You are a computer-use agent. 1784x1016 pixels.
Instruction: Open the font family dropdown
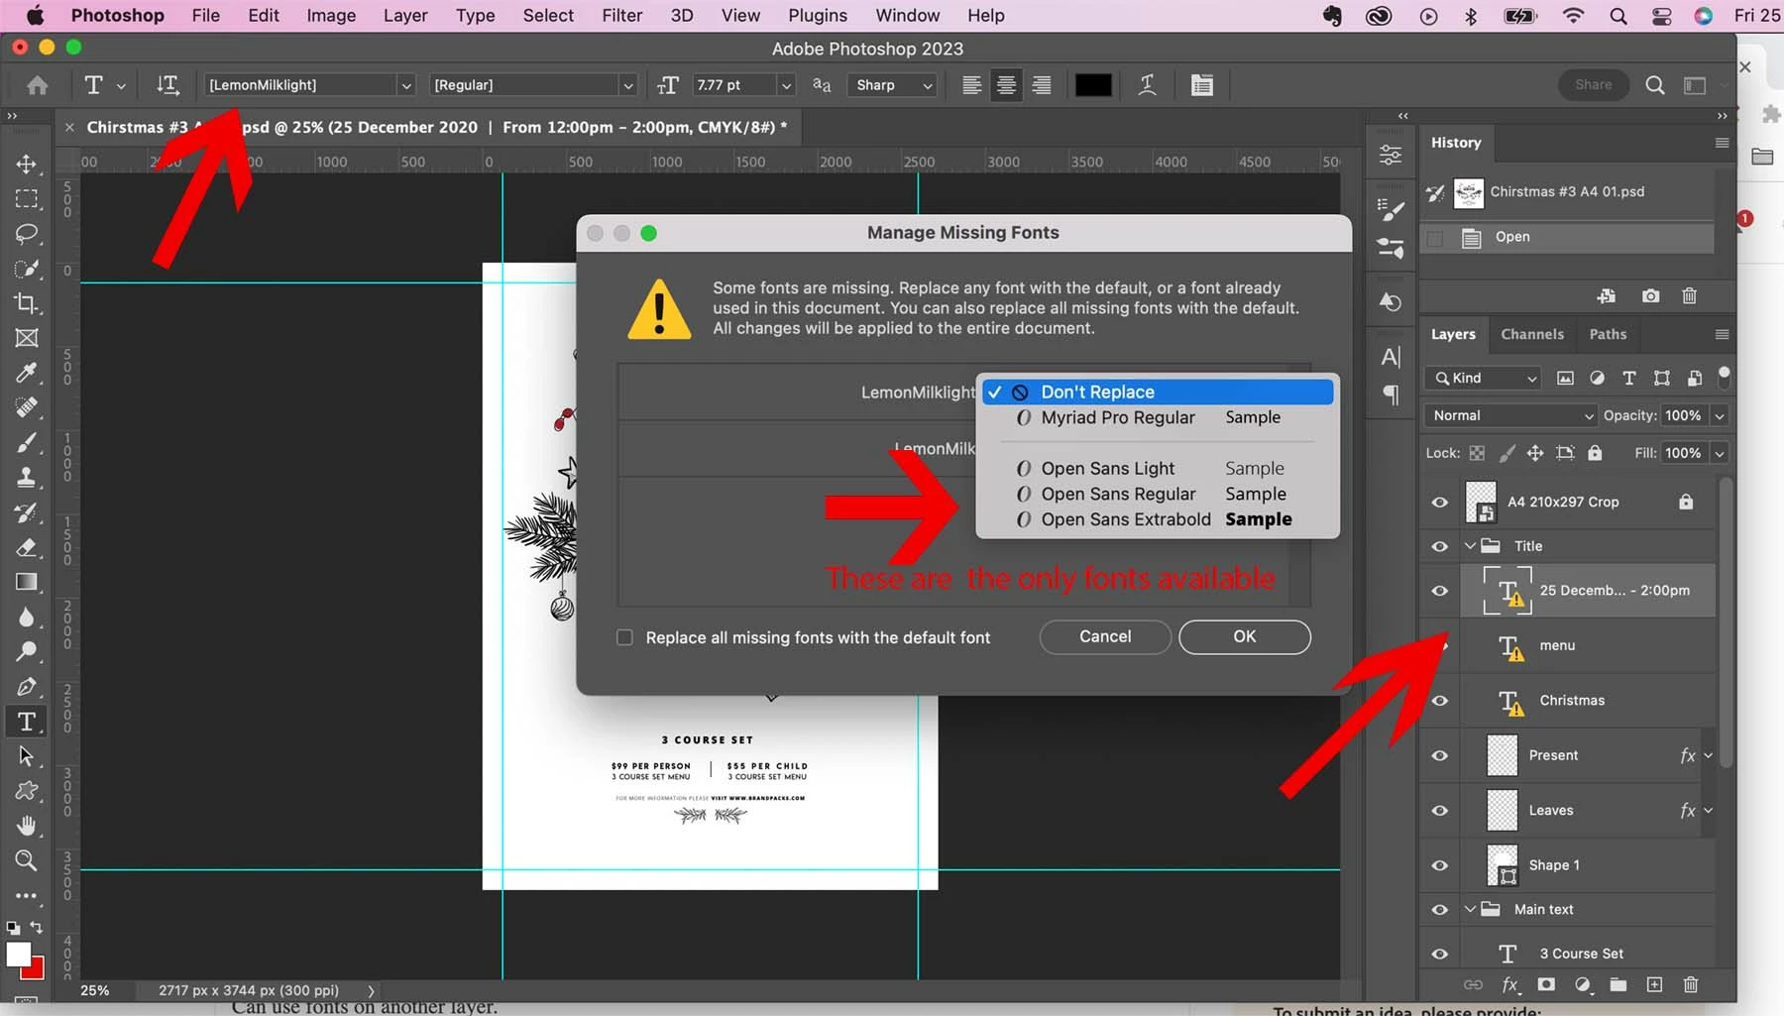pyautogui.click(x=405, y=85)
